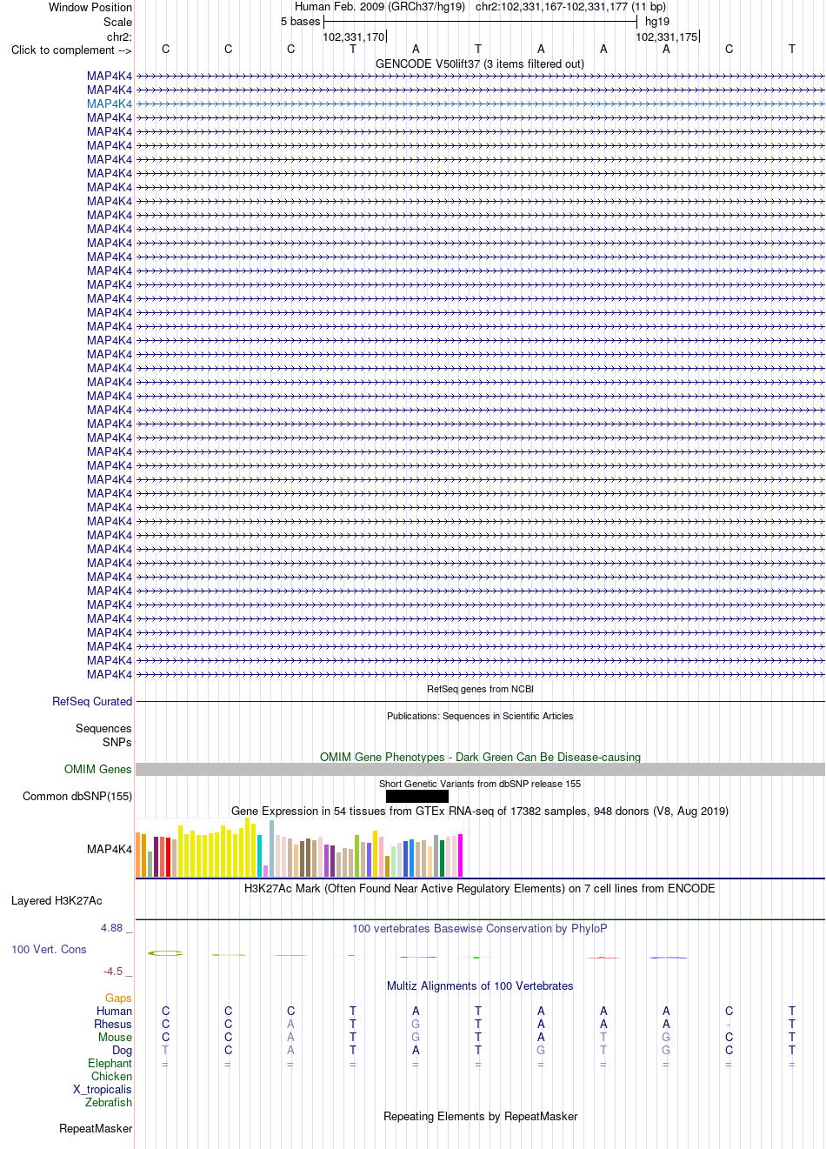826x1149 pixels.
Task: Click the PhyloP upper limit value '4.88'
Action: (111, 928)
